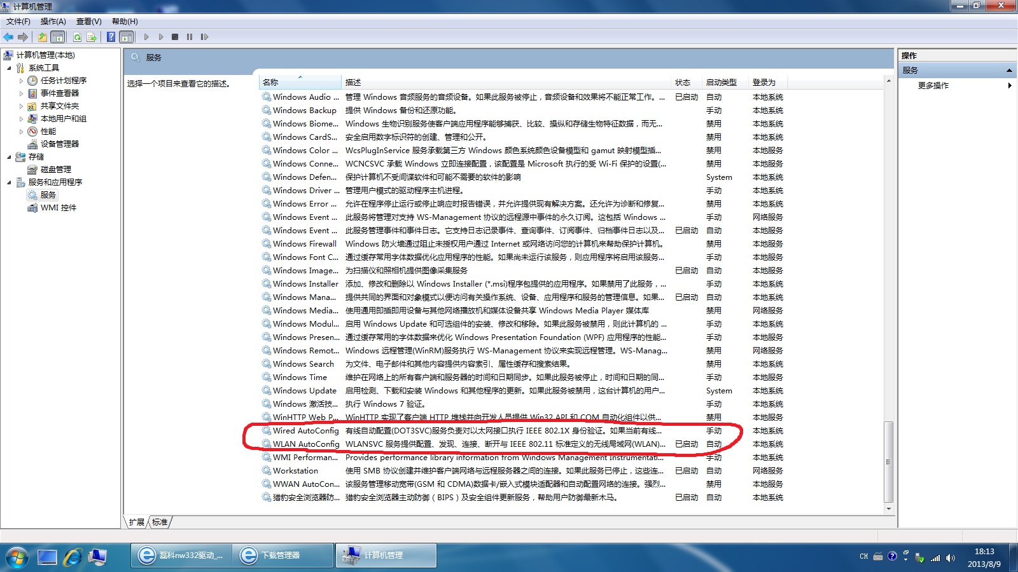Select the 任务计划程序 clock icon
This screenshot has height=572, width=1018.
click(x=32, y=81)
